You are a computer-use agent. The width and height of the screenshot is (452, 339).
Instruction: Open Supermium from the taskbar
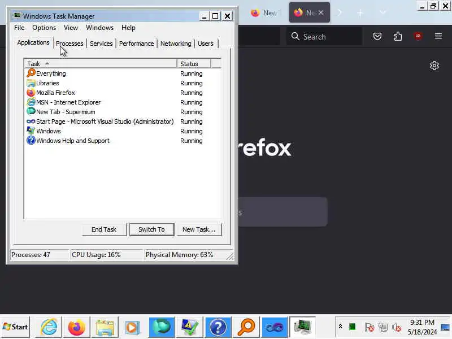[x=162, y=327]
